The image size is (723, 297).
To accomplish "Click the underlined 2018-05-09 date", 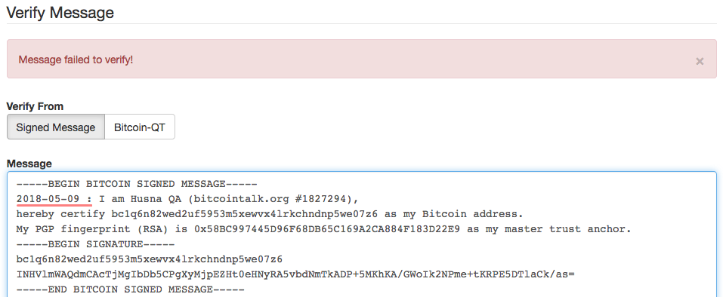I will (x=48, y=199).
